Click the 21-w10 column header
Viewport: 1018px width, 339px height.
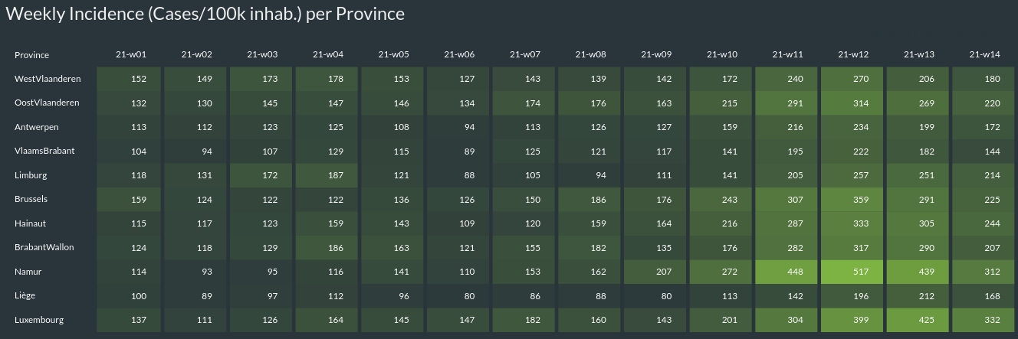click(722, 54)
